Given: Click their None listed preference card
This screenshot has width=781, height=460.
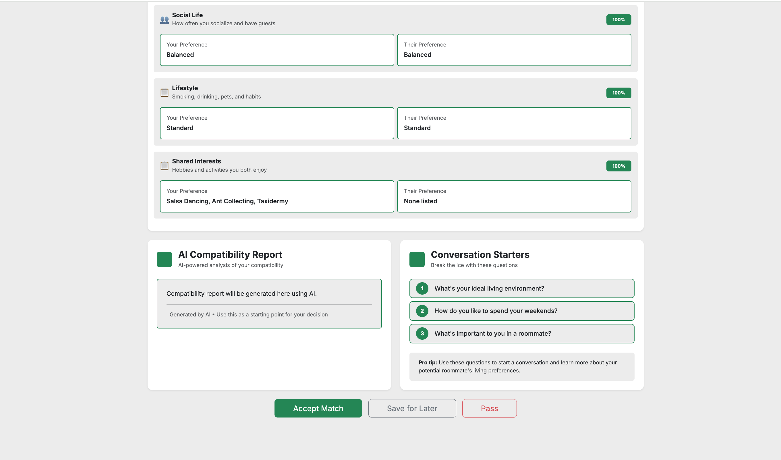Looking at the screenshot, I should (514, 196).
